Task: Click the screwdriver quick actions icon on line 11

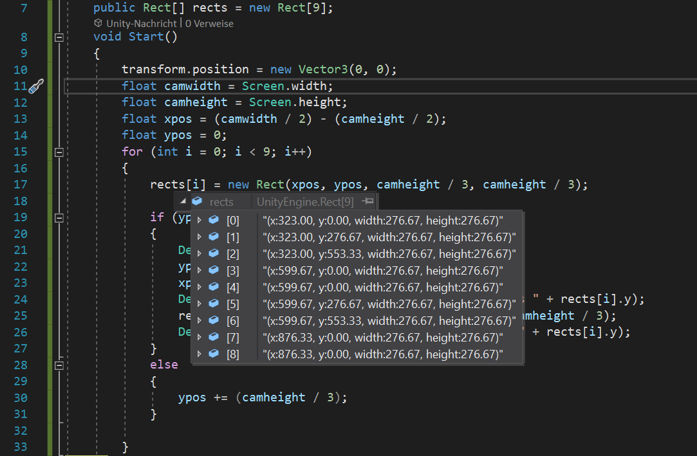Action: [36, 86]
